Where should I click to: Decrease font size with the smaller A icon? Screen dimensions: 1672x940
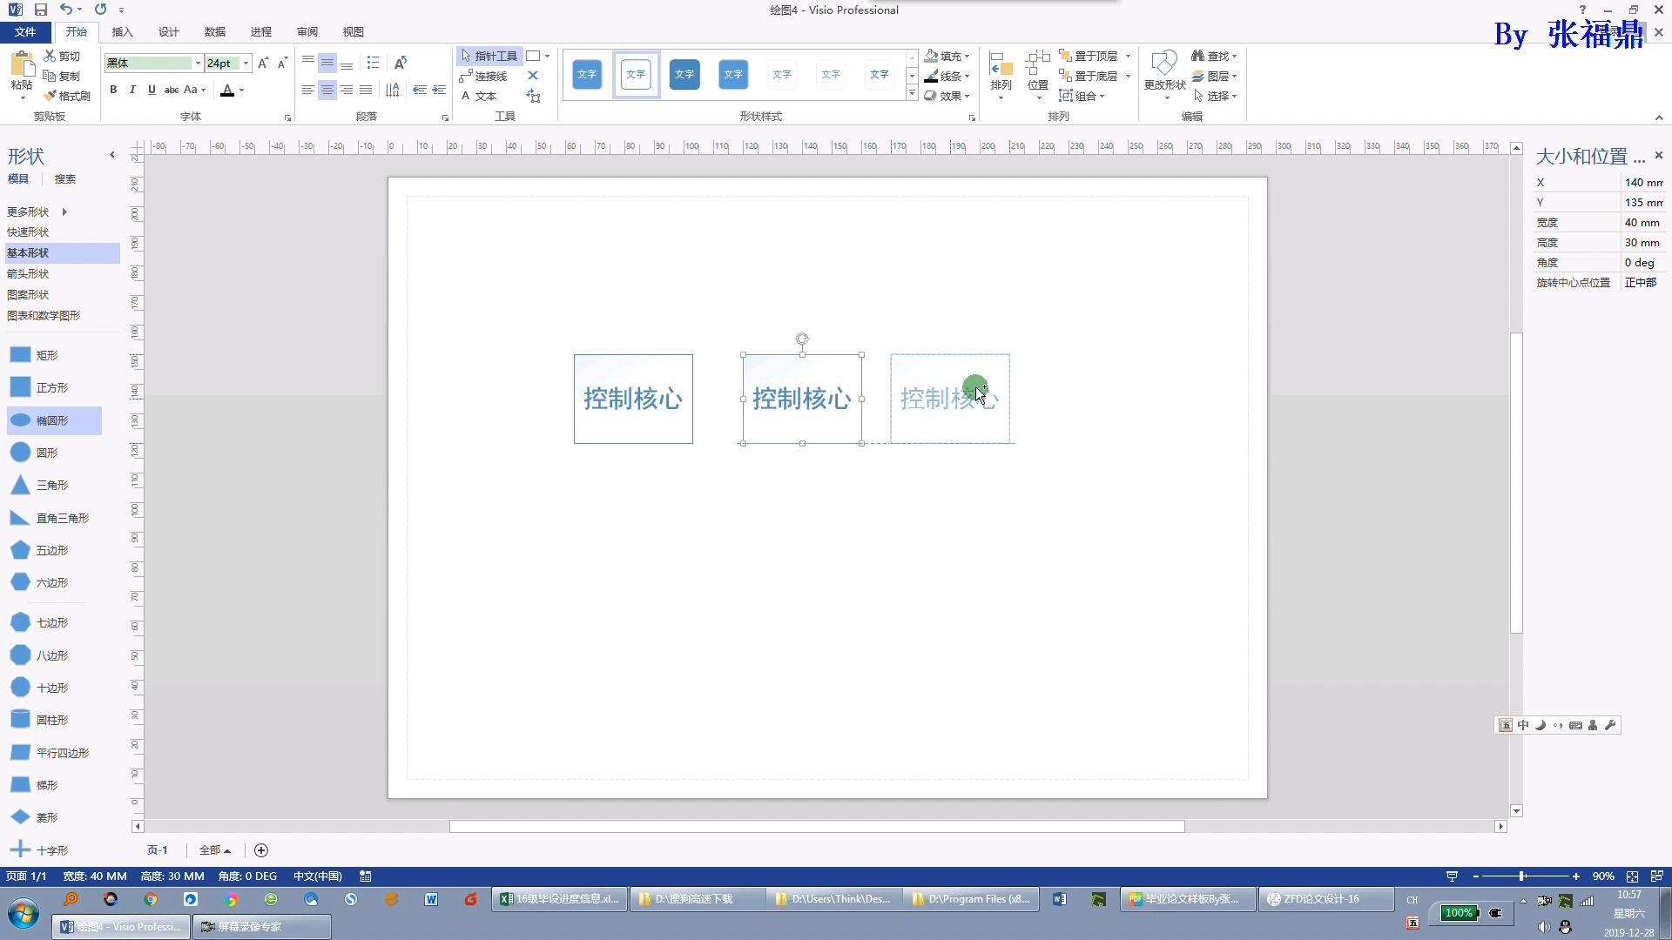[x=282, y=63]
